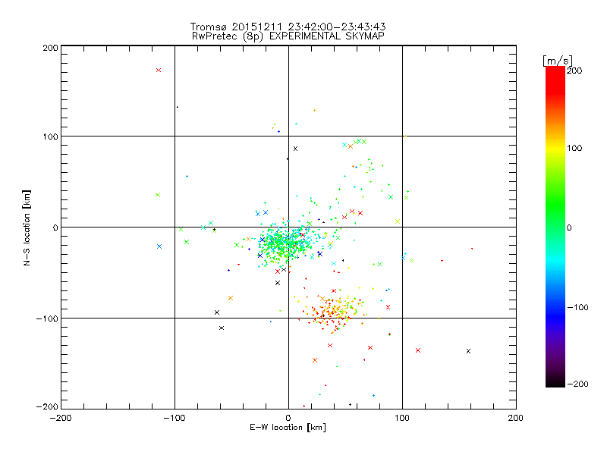
Task: Click E-W axis tick label '100'
Action: [x=402, y=418]
